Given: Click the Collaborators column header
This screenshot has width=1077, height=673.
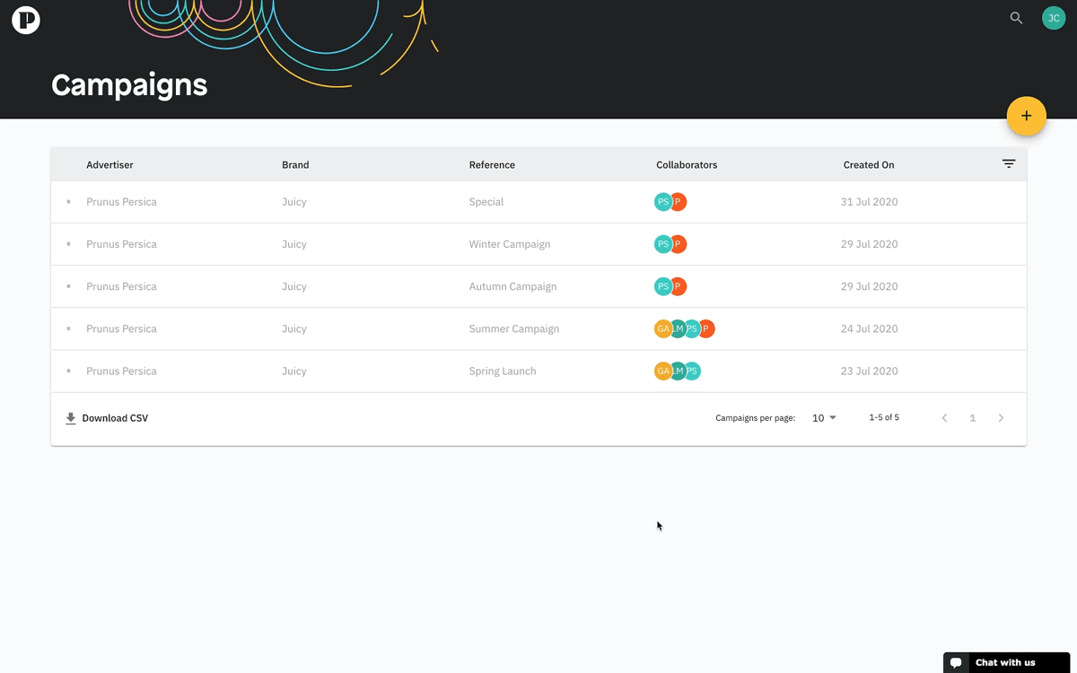Looking at the screenshot, I should [687, 165].
